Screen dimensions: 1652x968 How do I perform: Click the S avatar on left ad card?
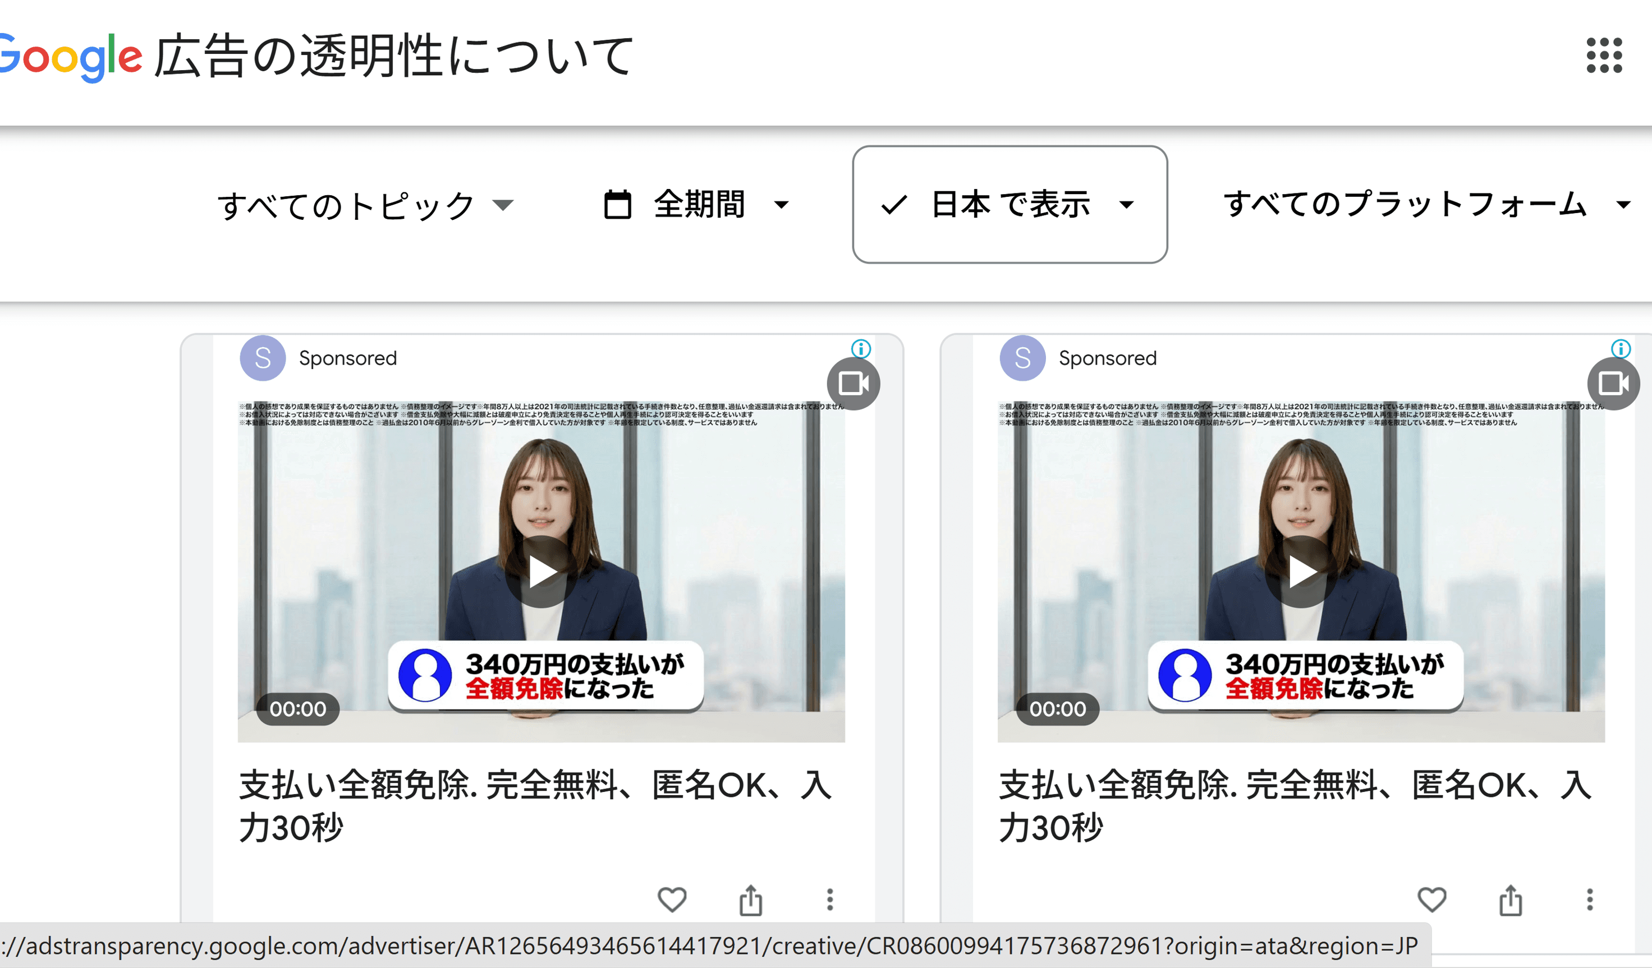263,358
